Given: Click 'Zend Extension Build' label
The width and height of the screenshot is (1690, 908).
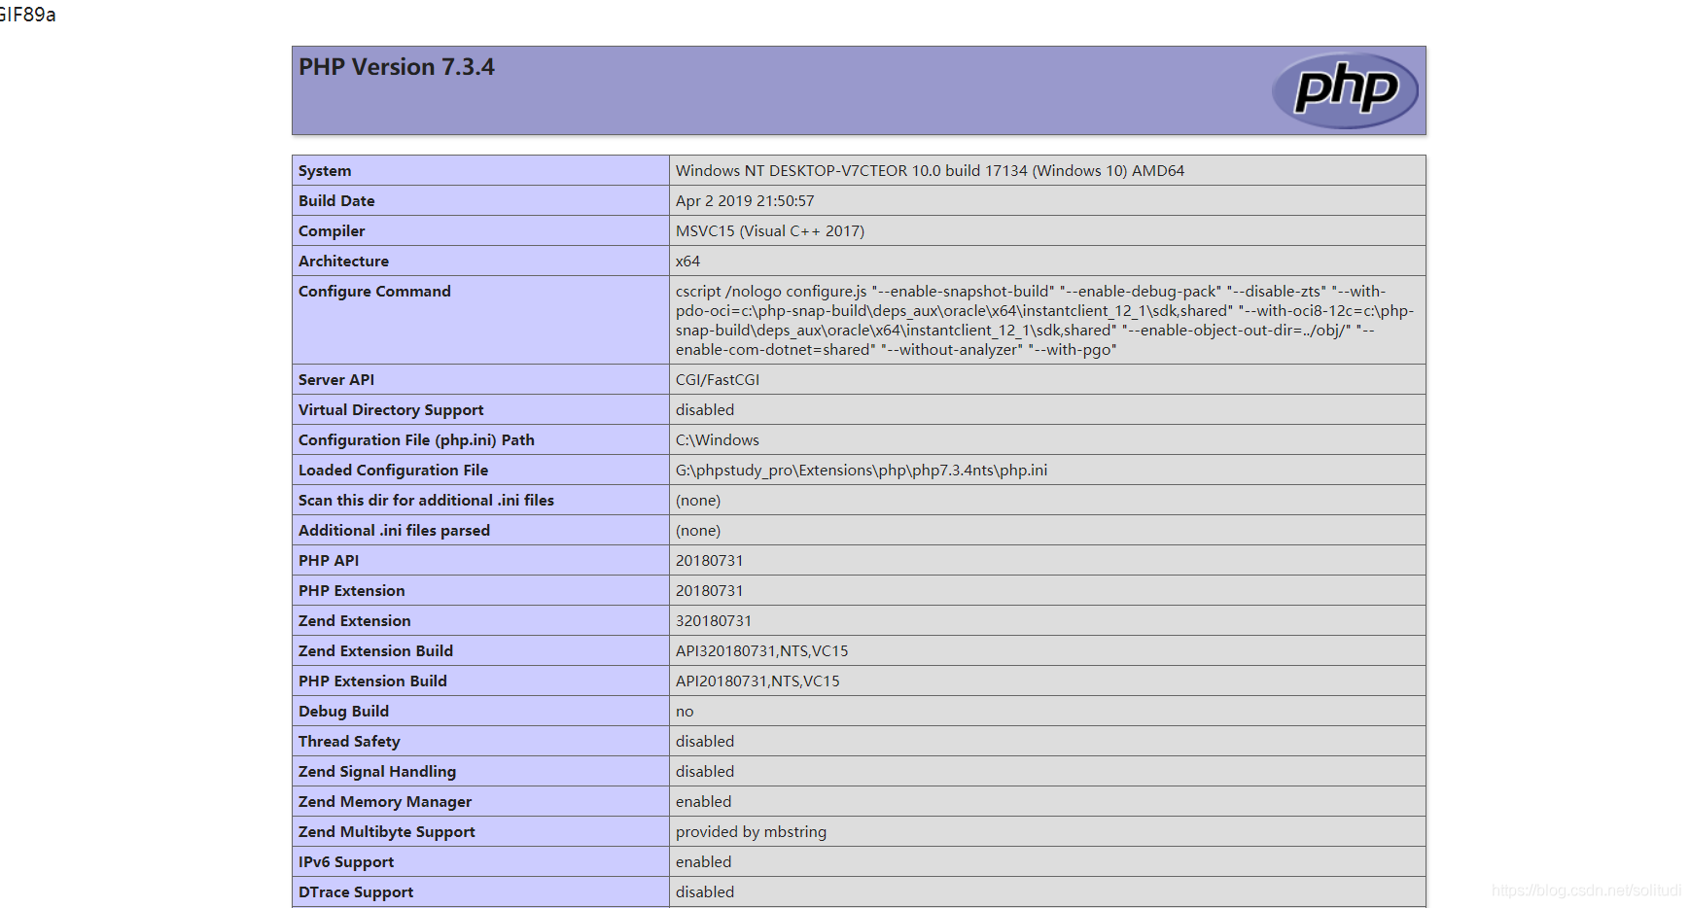Looking at the screenshot, I should 375,651.
